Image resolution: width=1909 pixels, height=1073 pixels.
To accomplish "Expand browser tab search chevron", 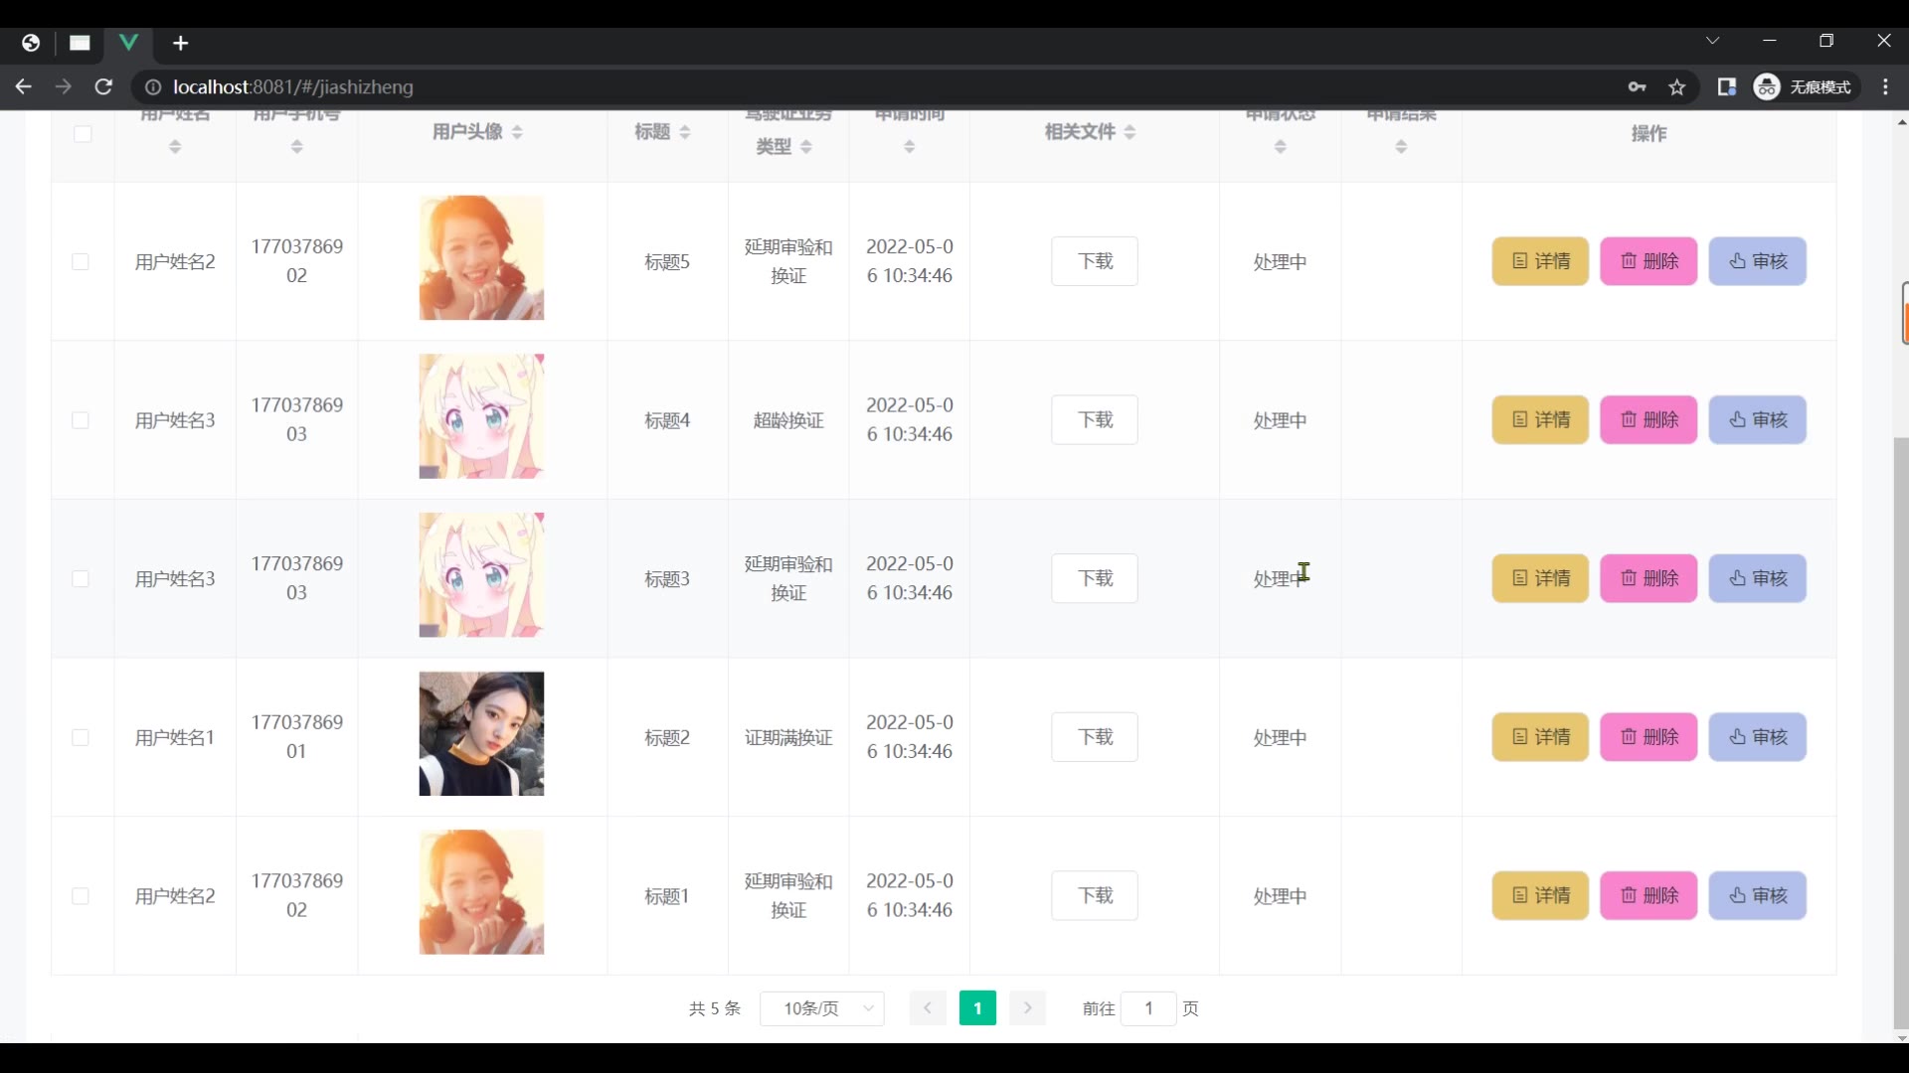I will tap(1712, 41).
